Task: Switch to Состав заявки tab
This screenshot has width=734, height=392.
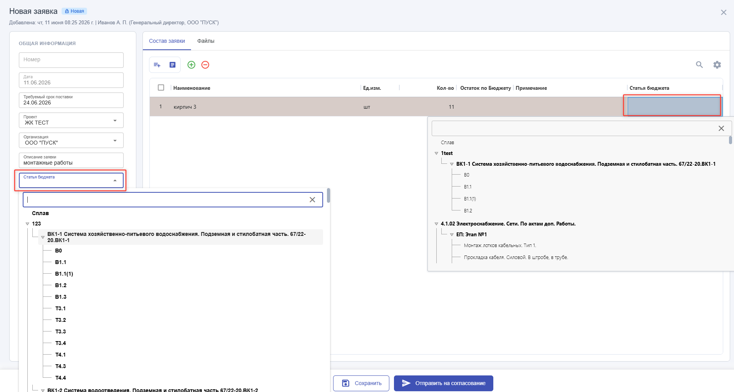Action: (167, 41)
